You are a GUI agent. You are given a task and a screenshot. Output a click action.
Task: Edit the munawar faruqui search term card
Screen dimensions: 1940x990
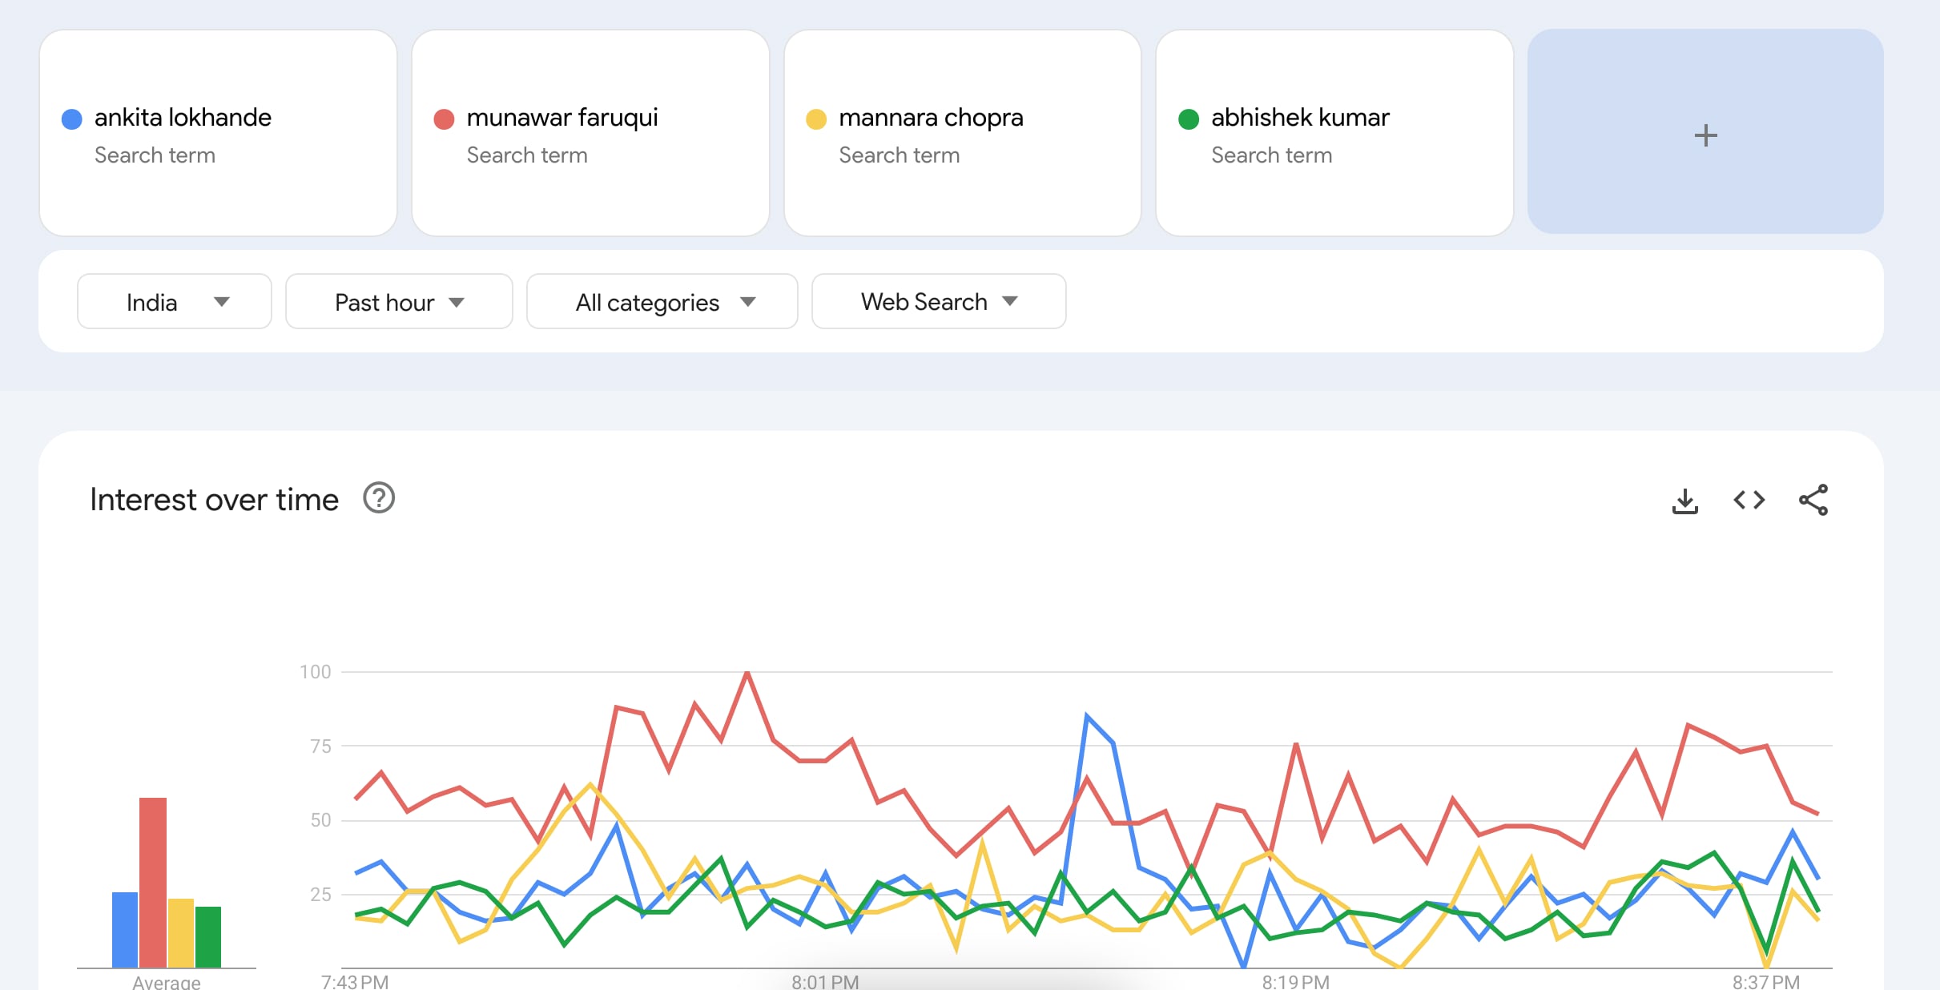[590, 133]
